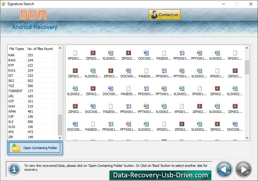Select the VCF file type row
258x181 pixels.
[x=33, y=101]
